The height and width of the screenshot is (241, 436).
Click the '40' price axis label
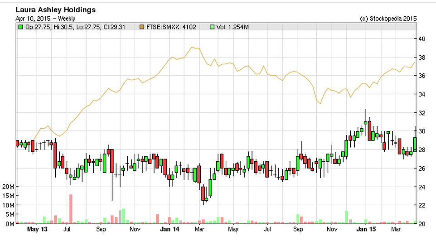click(422, 39)
